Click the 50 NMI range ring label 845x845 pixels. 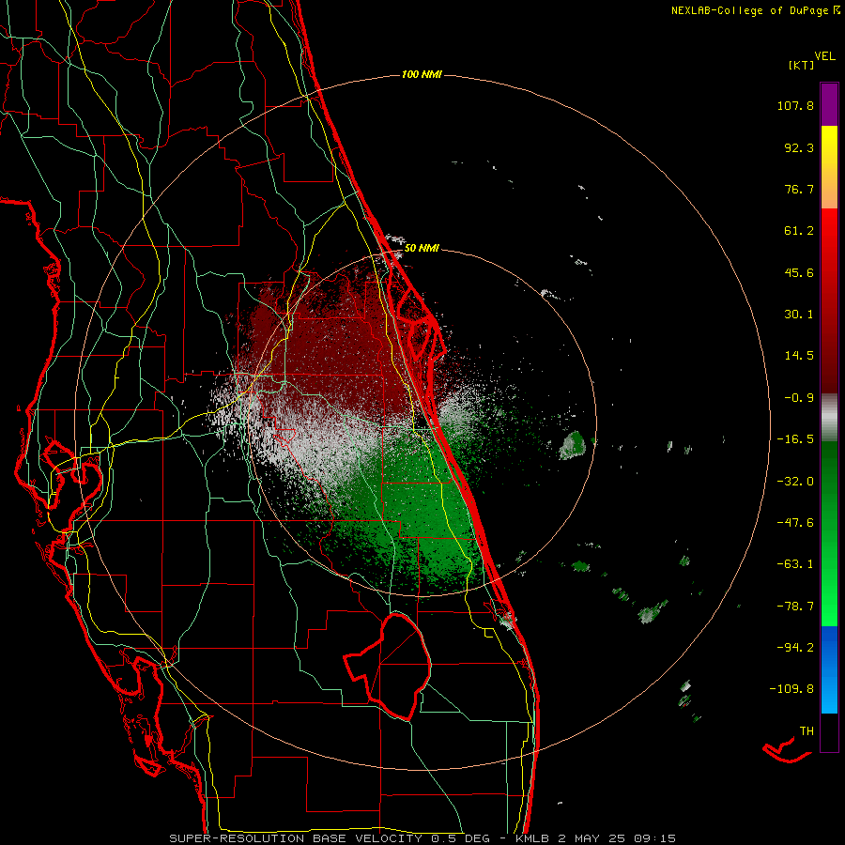[x=422, y=248]
